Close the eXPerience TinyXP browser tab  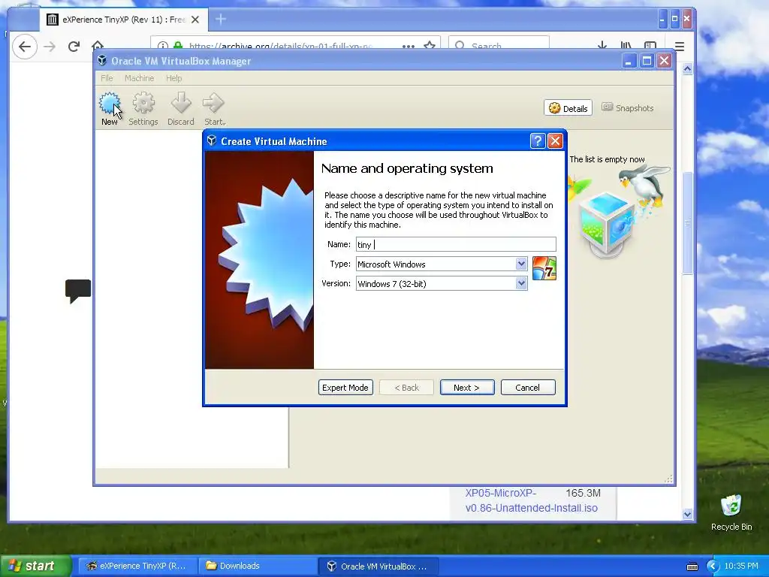pos(195,20)
